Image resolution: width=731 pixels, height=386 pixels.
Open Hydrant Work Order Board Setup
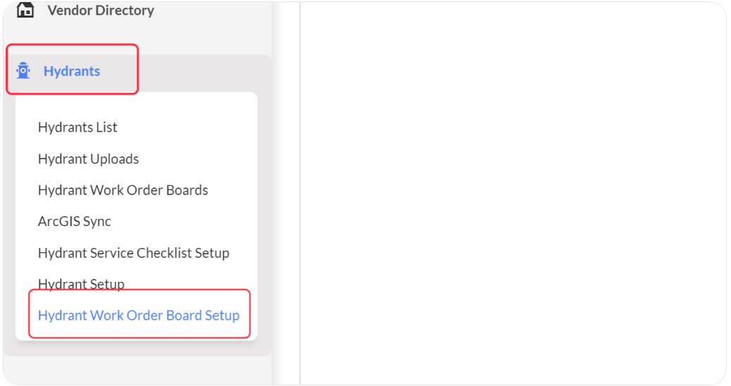coord(139,315)
